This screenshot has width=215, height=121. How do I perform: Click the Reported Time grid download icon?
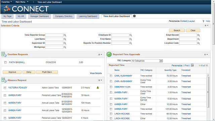click(x=192, y=65)
